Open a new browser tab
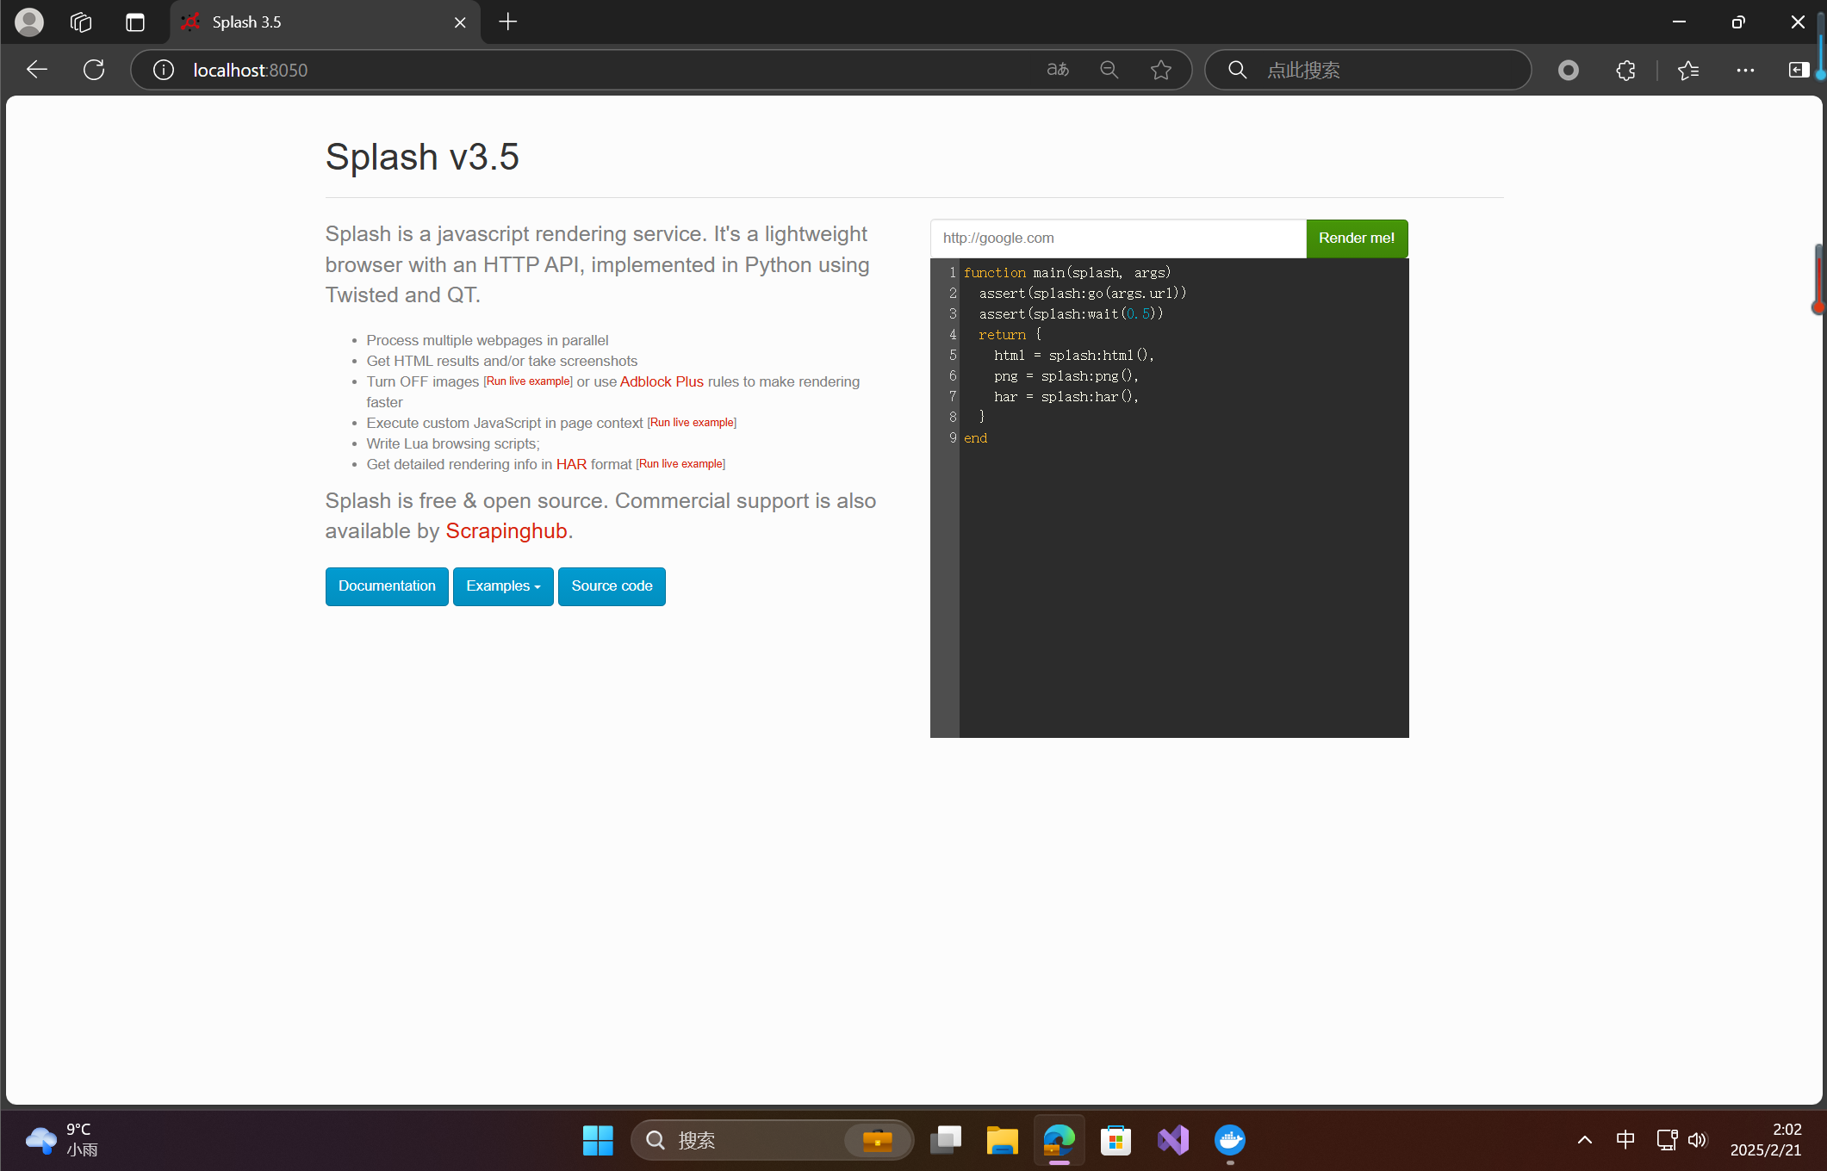Image resolution: width=1827 pixels, height=1171 pixels. tap(508, 22)
